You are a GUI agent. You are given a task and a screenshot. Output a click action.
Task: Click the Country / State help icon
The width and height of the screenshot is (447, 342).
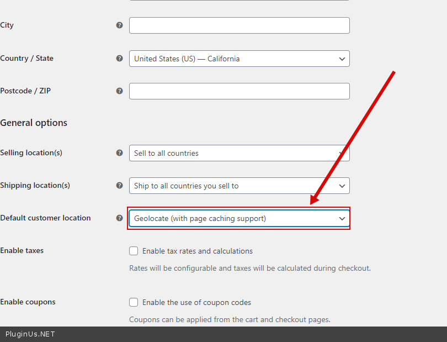[x=119, y=59]
